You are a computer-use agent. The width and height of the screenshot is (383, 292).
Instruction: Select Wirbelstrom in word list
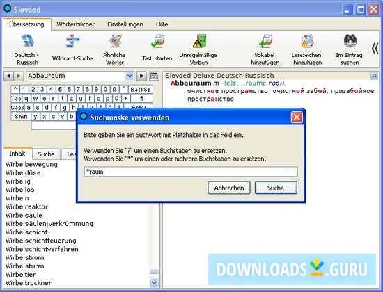[24, 258]
